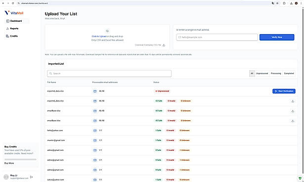Click the envelope icon in the Unprocessed row

click(95, 91)
